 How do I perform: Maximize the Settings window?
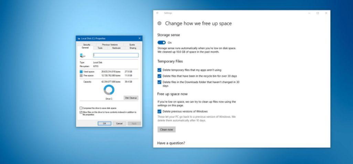pyautogui.click(x=318, y=13)
